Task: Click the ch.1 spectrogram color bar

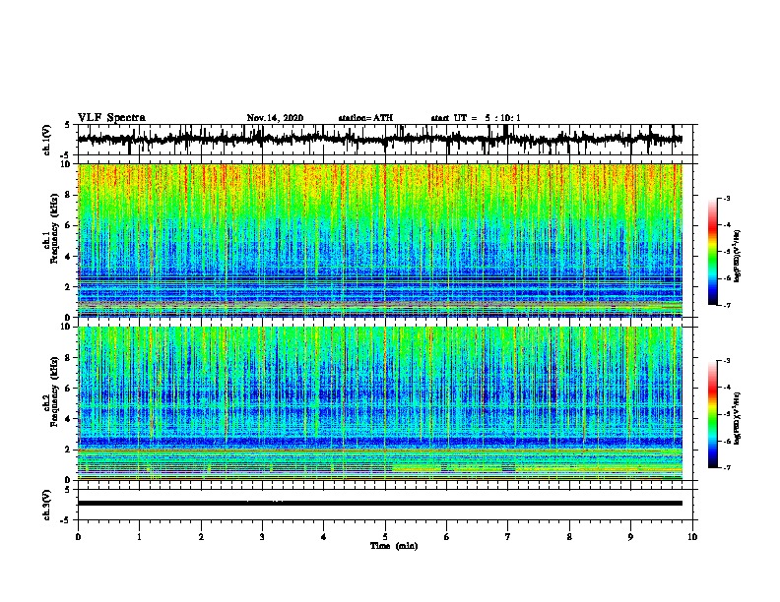Action: pos(712,252)
